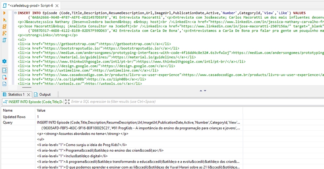Screen dimensions: 324x169
Task: Open the blue gear settings icon
Action: 4,61
